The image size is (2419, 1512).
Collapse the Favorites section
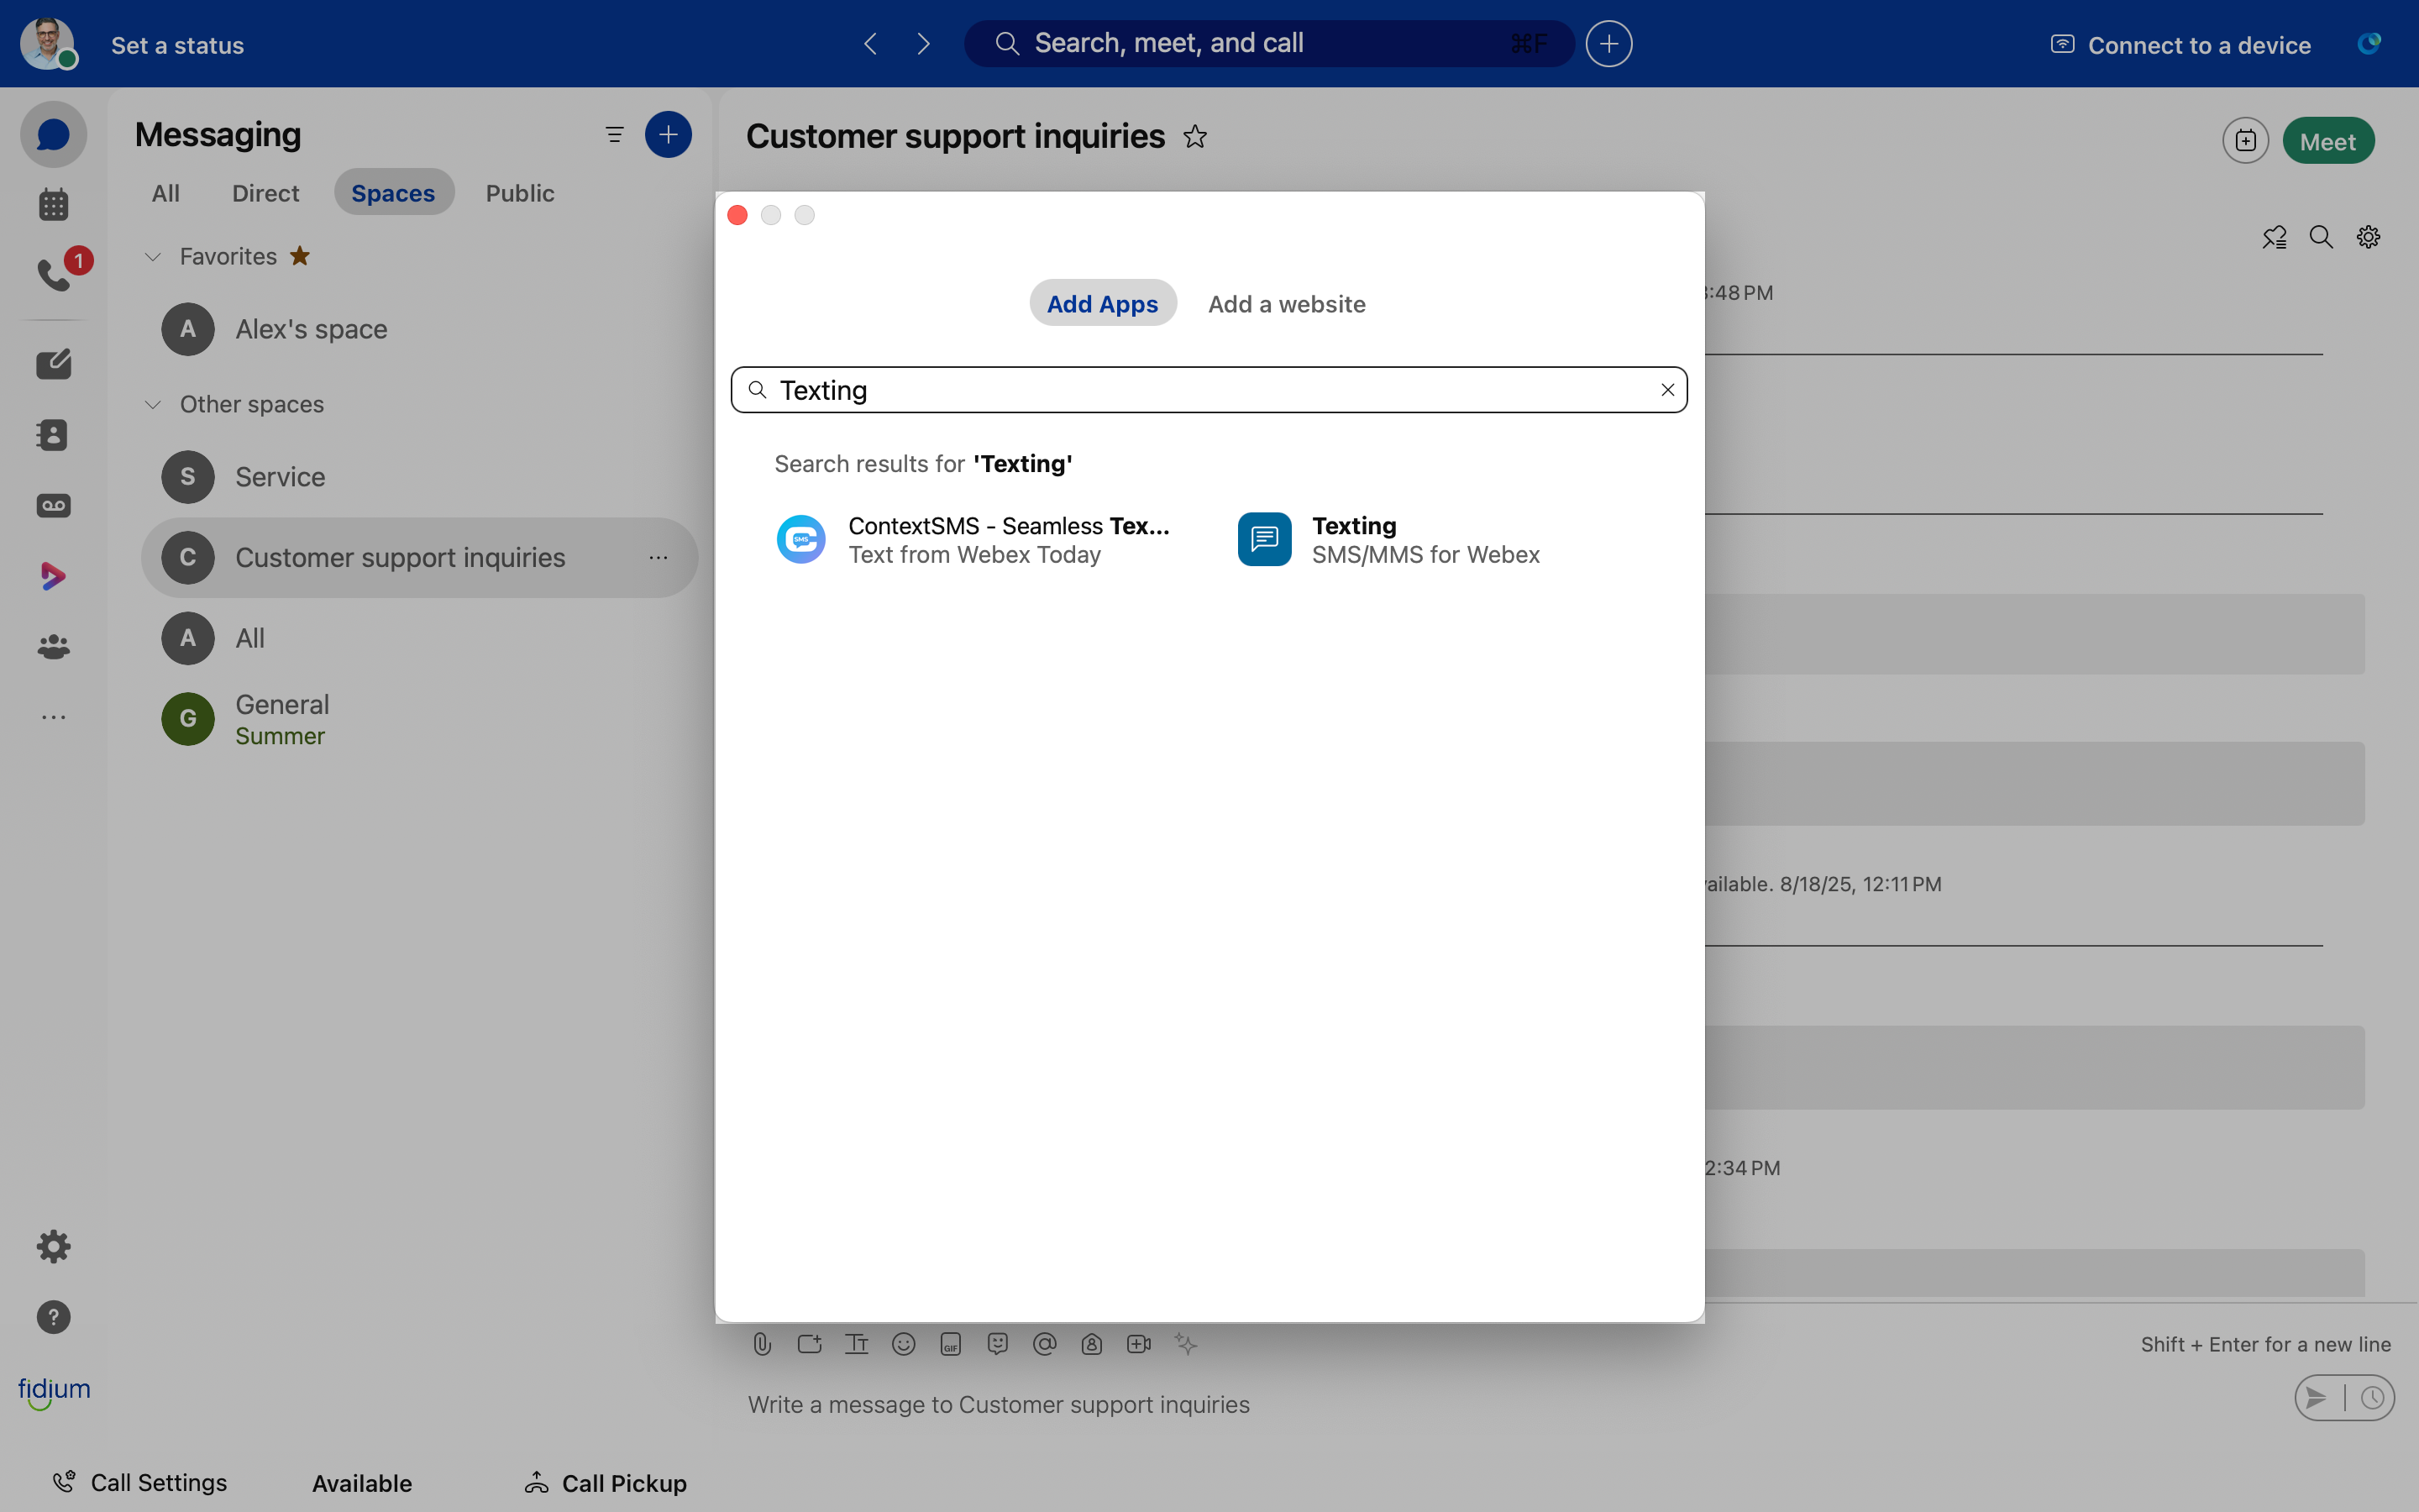(x=153, y=257)
